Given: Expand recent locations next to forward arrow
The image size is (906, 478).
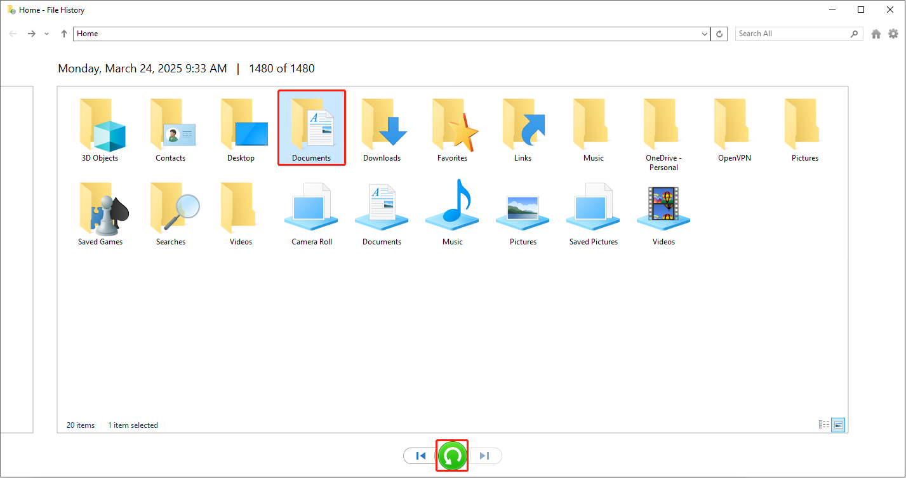Looking at the screenshot, I should pyautogui.click(x=46, y=33).
